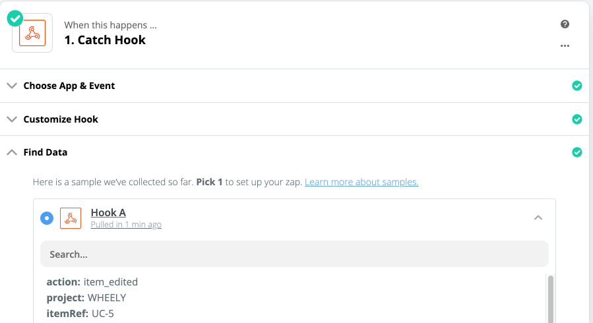Expand the Customize Hook chevron
Viewport: 593px width, 323px height.
[x=12, y=119]
